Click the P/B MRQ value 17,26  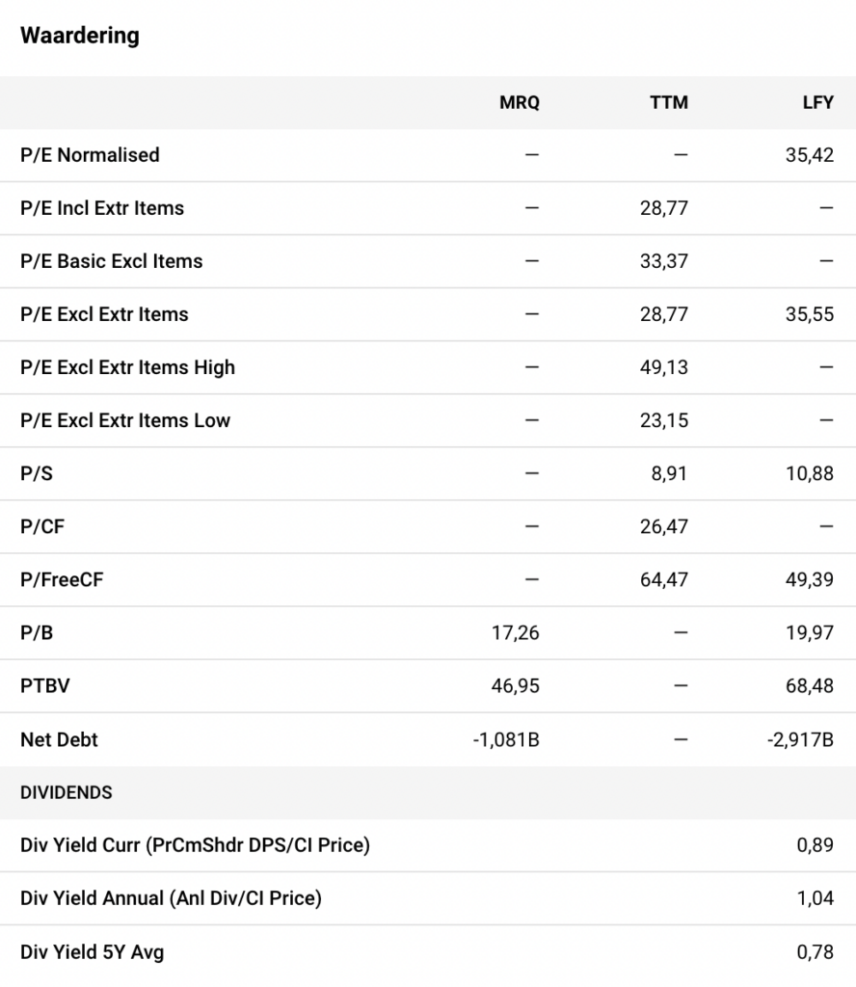tap(518, 632)
